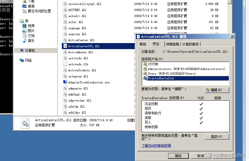Switch to the 详细信息 tab
The height and width of the screenshot is (161, 249).
click(172, 44)
